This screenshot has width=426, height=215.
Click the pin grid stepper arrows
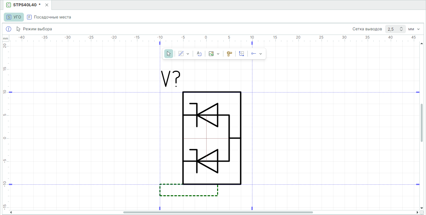pos(401,29)
